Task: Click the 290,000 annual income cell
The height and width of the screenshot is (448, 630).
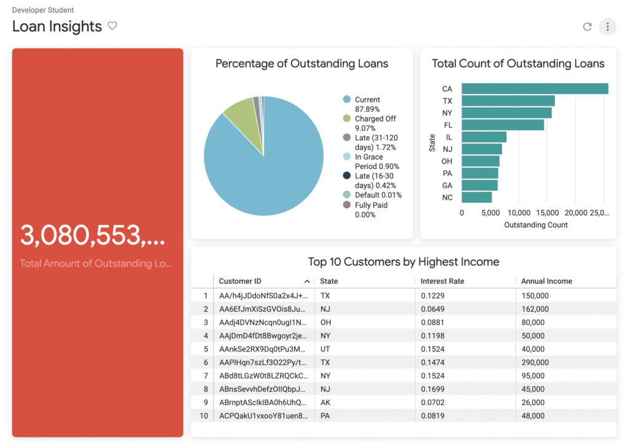Action: click(x=535, y=363)
